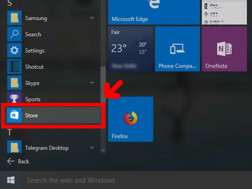Select the Shotcut text label

pos(34,67)
